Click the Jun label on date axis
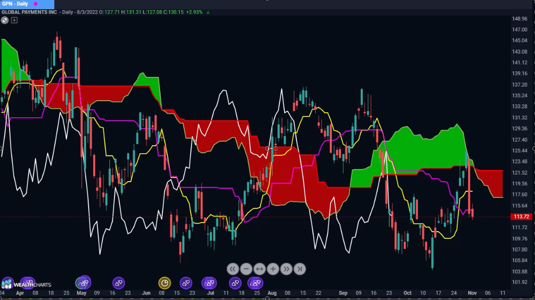 click(x=146, y=293)
